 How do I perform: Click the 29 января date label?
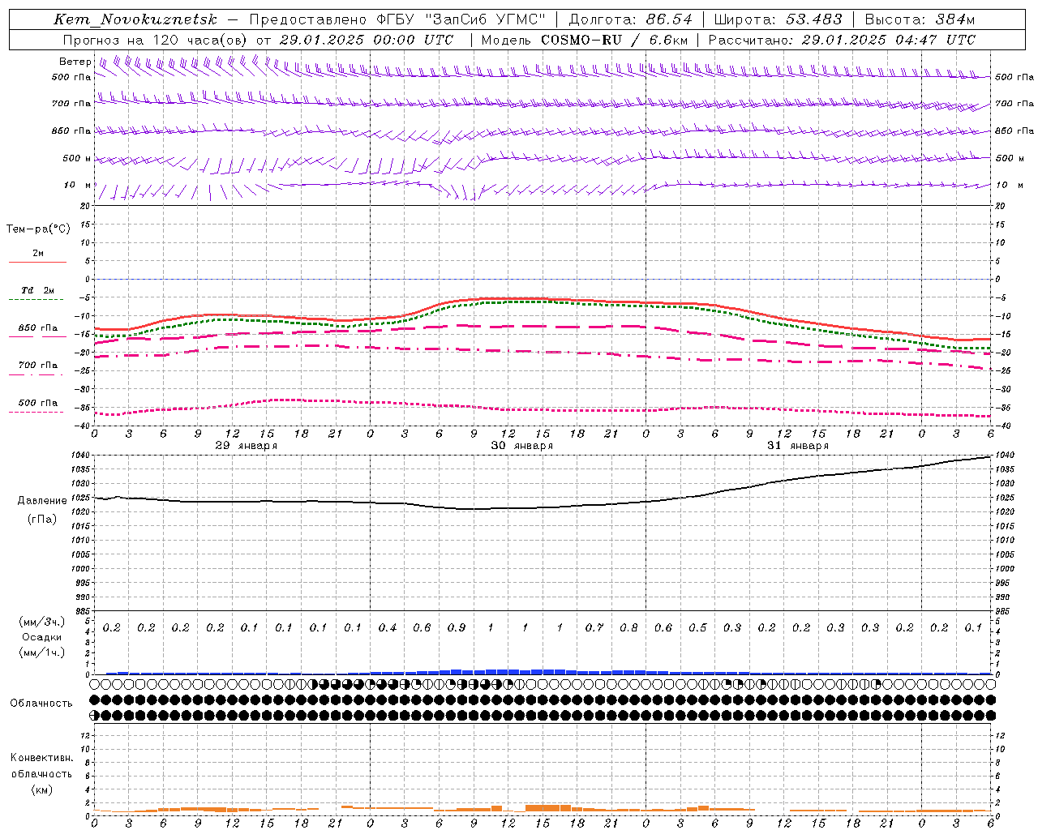click(x=247, y=446)
